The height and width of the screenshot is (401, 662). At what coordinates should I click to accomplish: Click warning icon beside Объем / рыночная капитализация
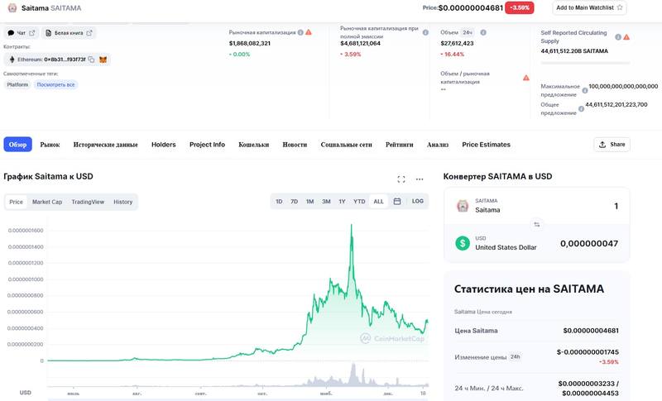pyautogui.click(x=526, y=78)
